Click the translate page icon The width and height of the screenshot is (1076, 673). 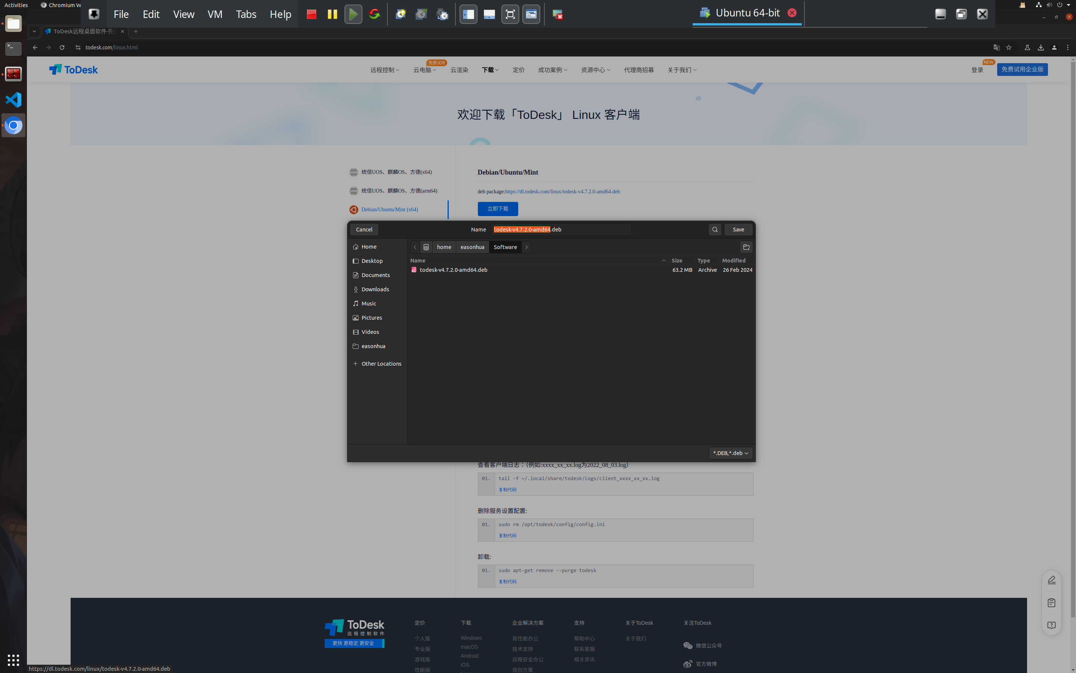(996, 47)
